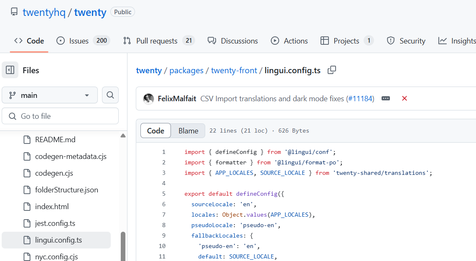476x261 pixels.
Task: Click the search magnifier button in Files panel
Action: pos(110,95)
